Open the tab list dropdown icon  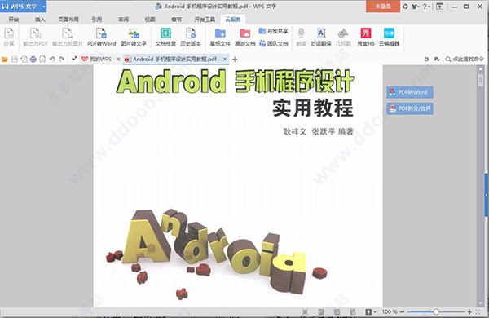coord(437,59)
